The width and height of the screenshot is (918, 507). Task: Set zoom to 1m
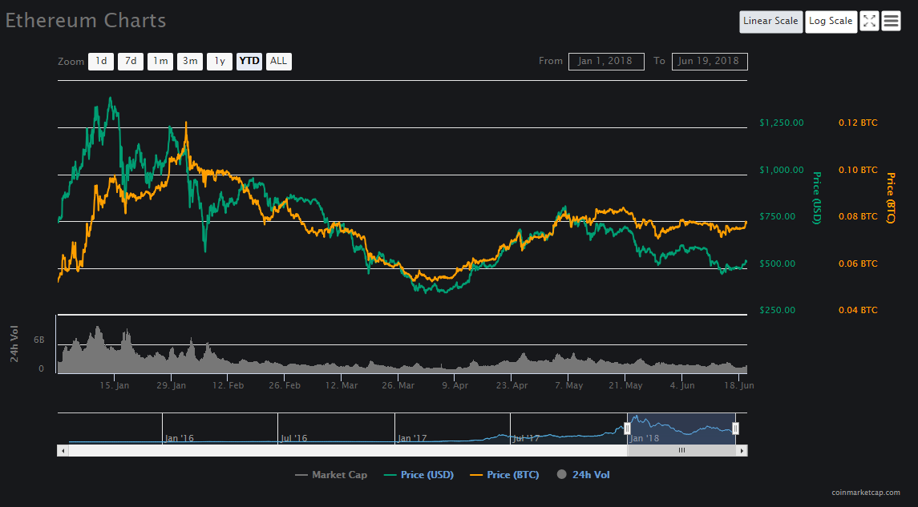[160, 62]
